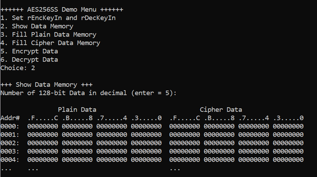Viewport: 317px width, 177px height.
Task: Select menu line '4. Fill Cipher Data Memory'
Action: pyautogui.click(x=50, y=43)
